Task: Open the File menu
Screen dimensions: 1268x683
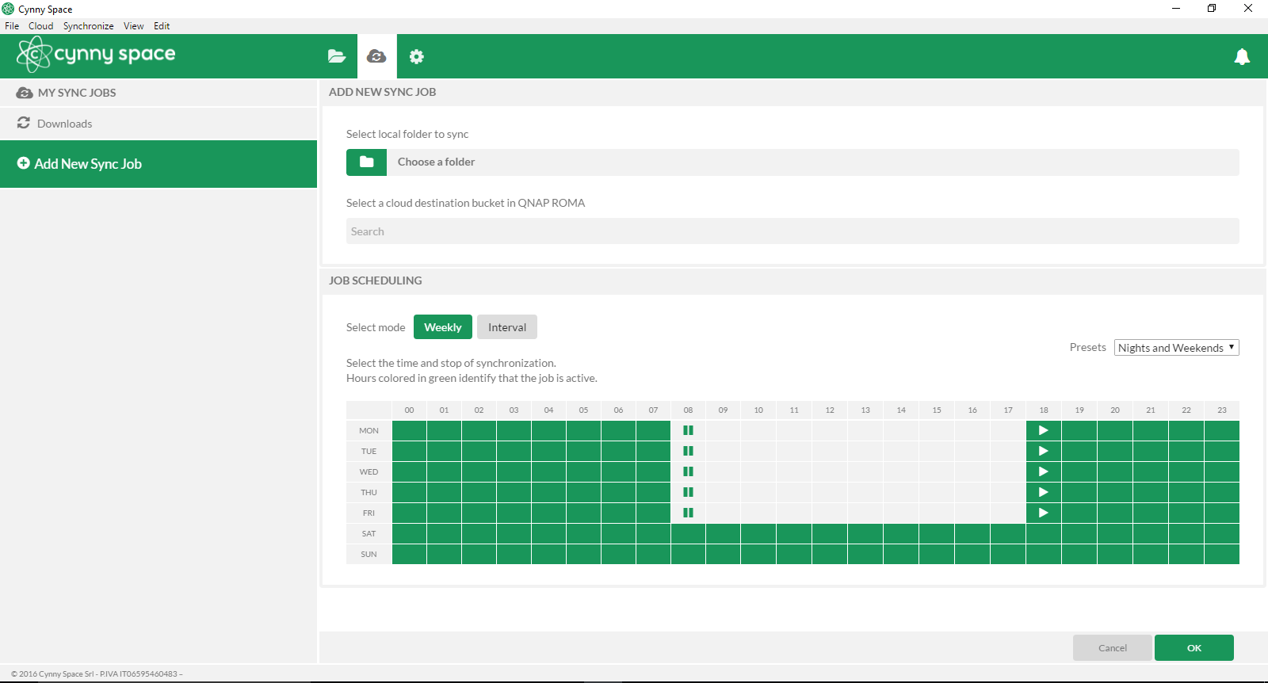Action: [x=12, y=26]
